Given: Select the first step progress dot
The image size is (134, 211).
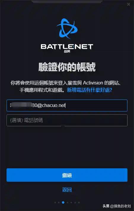Looking at the screenshot, I should pyautogui.click(x=55, y=202).
